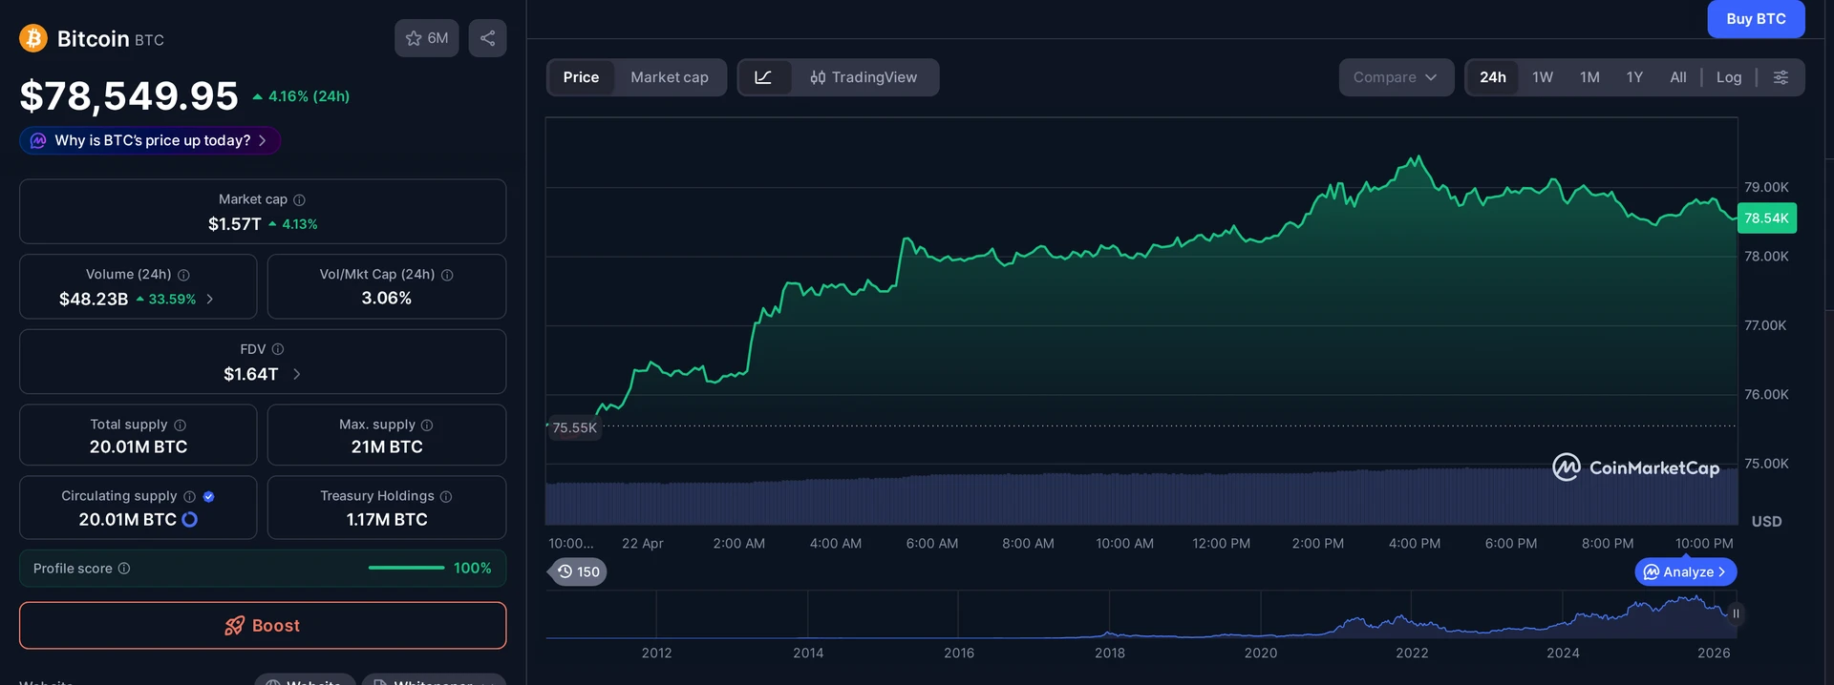Toggle the Log scale option
The width and height of the screenshot is (1834, 685).
tap(1729, 77)
